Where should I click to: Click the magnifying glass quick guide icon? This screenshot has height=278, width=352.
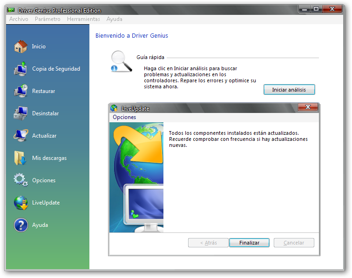tap(121, 61)
